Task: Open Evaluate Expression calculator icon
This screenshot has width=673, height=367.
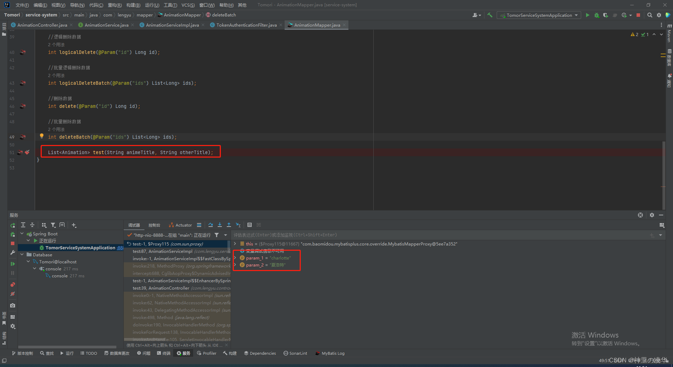Action: coord(250,225)
